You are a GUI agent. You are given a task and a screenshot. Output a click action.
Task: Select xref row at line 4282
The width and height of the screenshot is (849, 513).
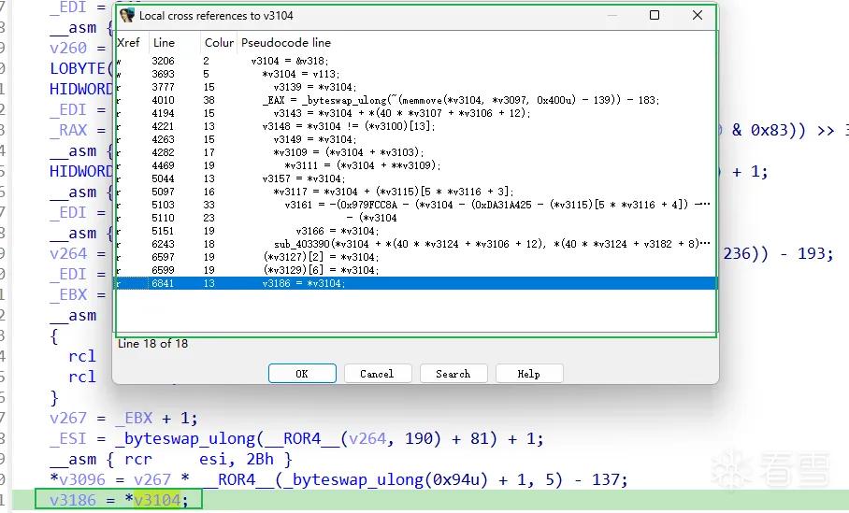pyautogui.click(x=416, y=152)
